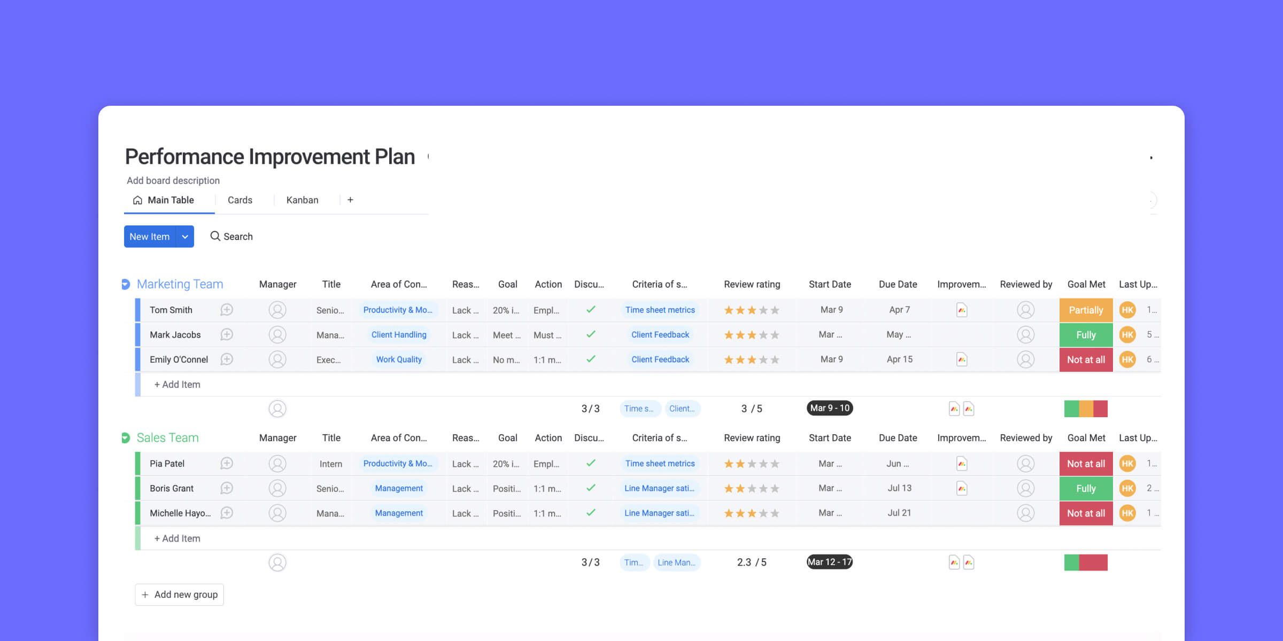Switch to the Cards tab

(240, 200)
